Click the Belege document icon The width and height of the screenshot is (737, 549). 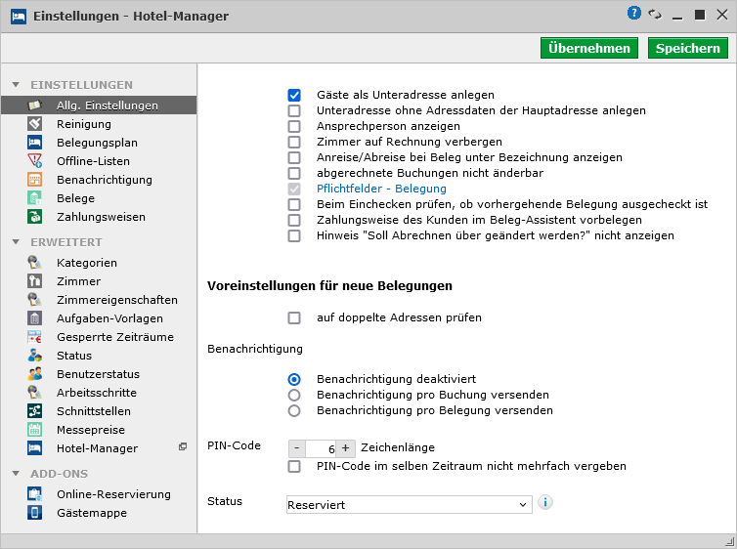click(35, 198)
